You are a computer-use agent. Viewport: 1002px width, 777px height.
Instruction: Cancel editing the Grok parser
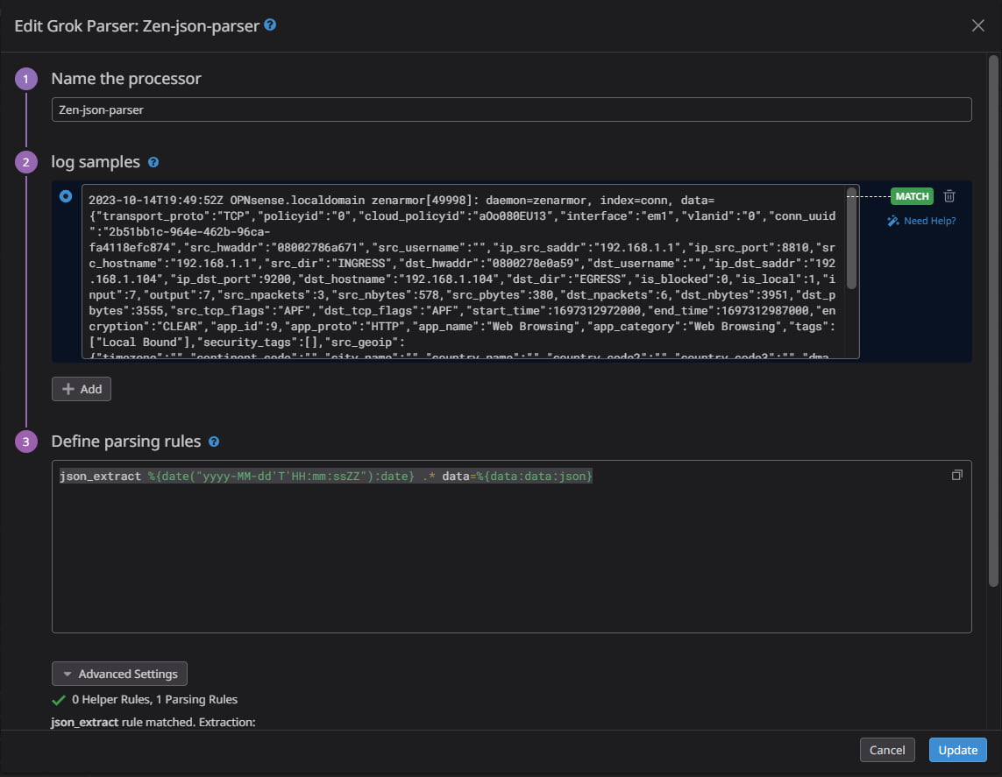coord(887,750)
